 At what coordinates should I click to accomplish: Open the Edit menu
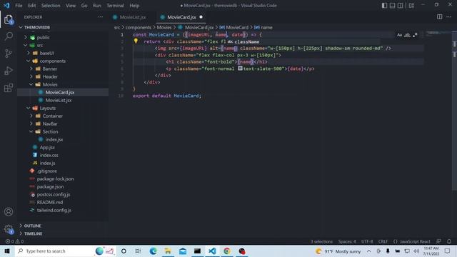31,6
